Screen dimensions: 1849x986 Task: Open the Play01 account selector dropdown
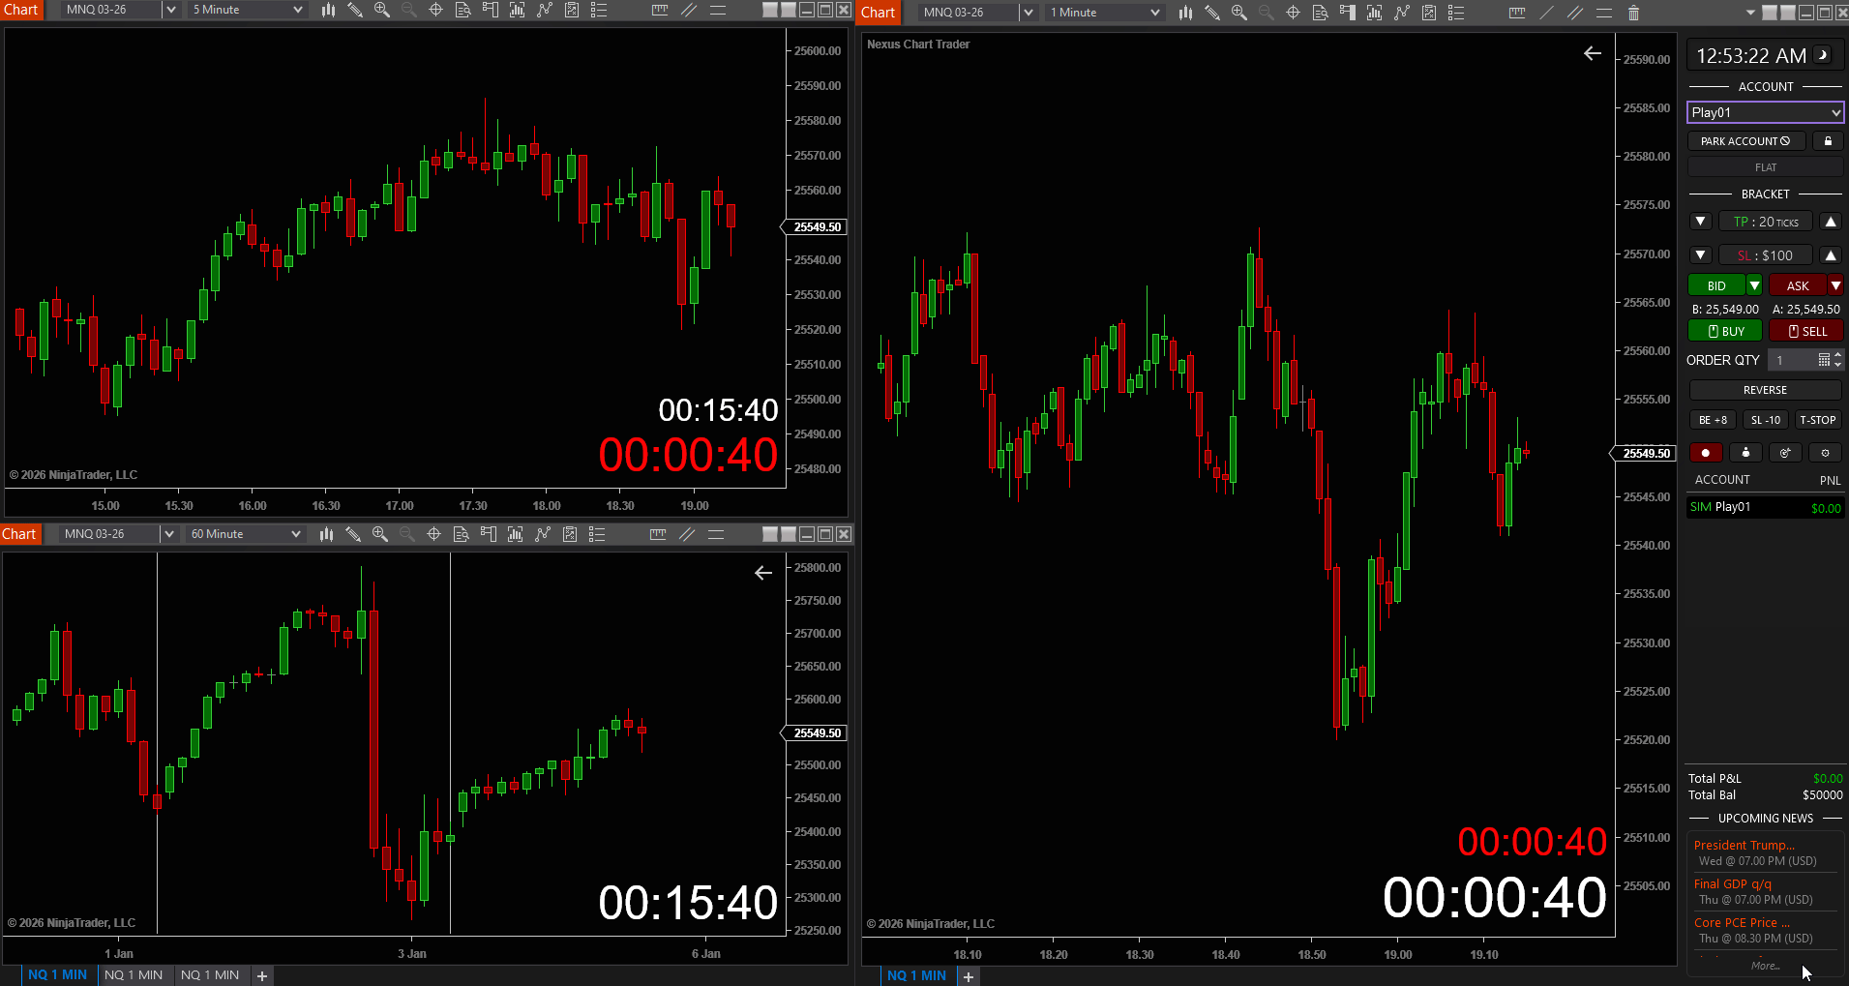tap(1764, 111)
